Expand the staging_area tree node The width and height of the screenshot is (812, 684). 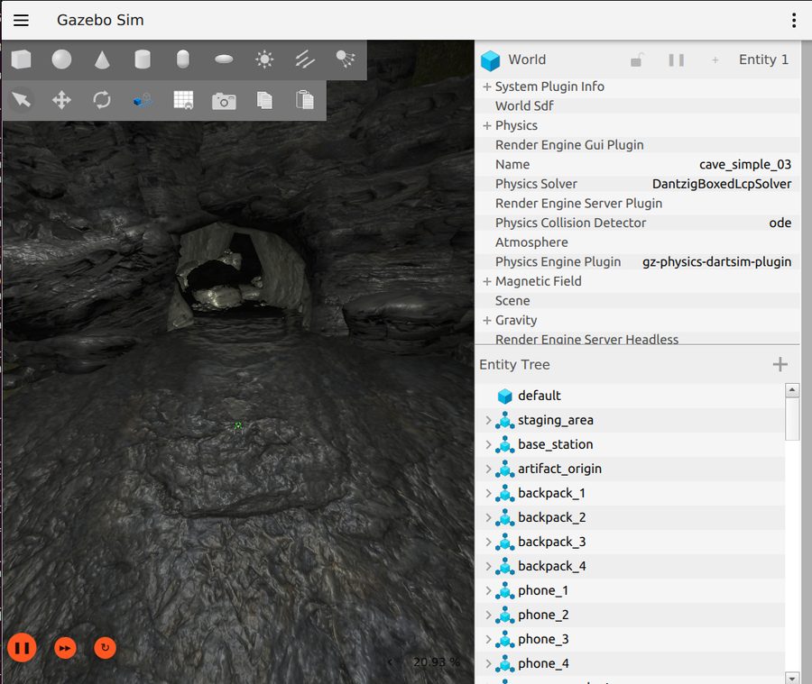[x=488, y=420]
